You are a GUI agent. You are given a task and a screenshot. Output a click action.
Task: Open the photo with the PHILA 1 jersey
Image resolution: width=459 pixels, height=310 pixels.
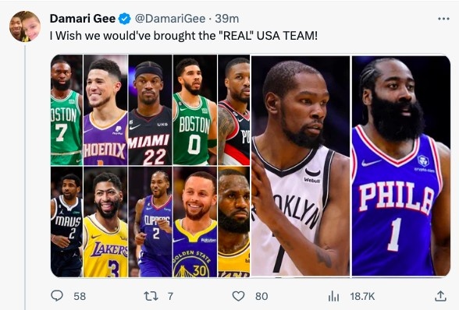pos(401,166)
